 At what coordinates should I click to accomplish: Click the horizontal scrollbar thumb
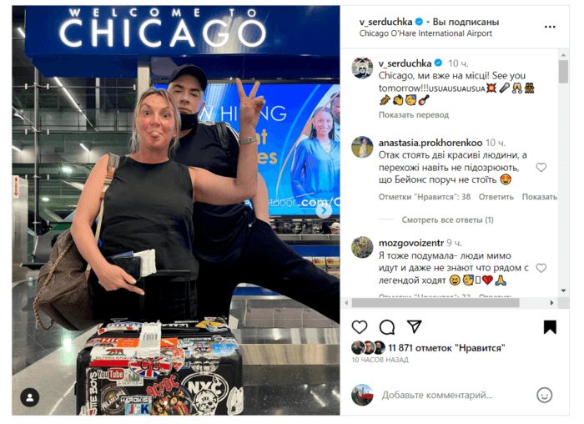pos(435,303)
